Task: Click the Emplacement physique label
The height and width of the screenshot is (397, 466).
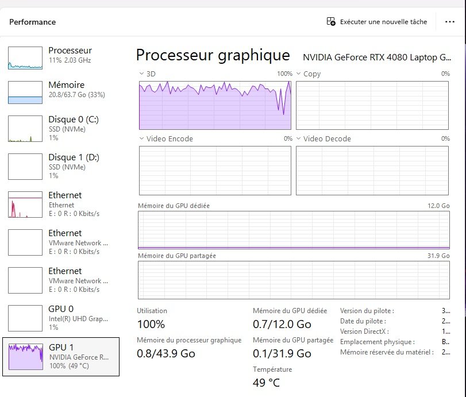Action: point(378,342)
